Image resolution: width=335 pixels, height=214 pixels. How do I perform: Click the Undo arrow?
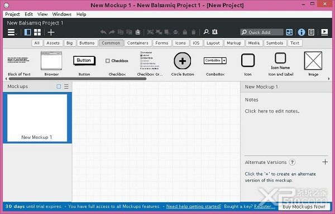point(103,32)
